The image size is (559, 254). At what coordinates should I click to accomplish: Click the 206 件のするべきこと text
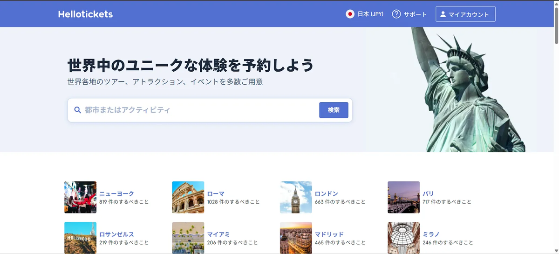[232, 243]
